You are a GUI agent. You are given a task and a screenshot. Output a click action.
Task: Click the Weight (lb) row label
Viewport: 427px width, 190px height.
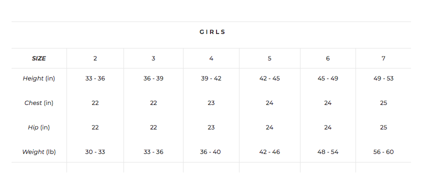(x=39, y=152)
